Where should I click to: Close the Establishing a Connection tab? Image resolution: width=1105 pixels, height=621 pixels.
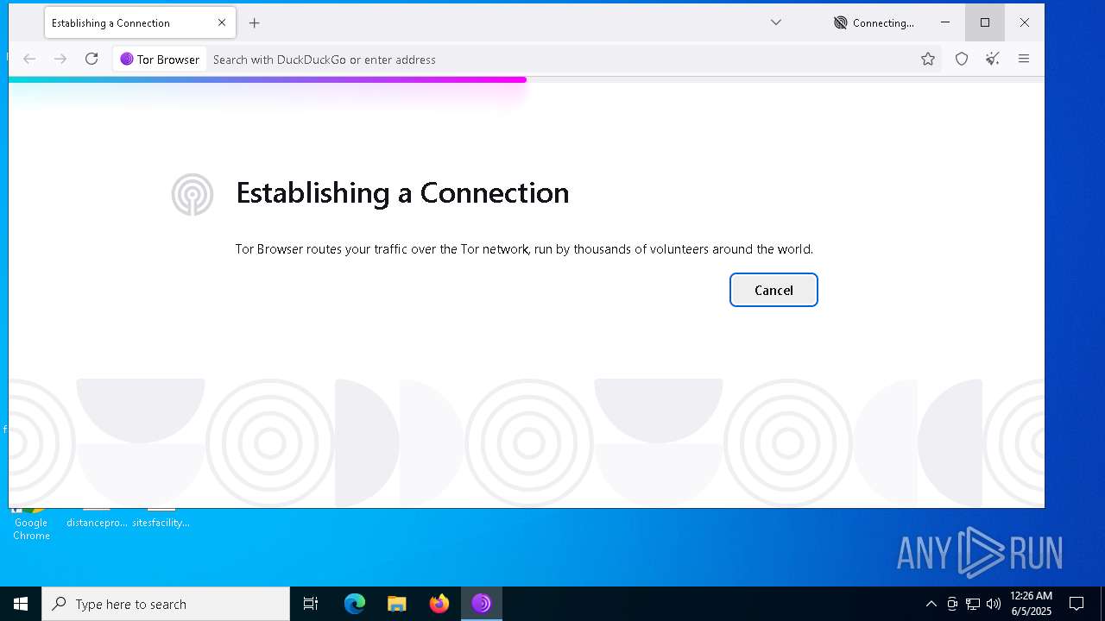pos(222,22)
